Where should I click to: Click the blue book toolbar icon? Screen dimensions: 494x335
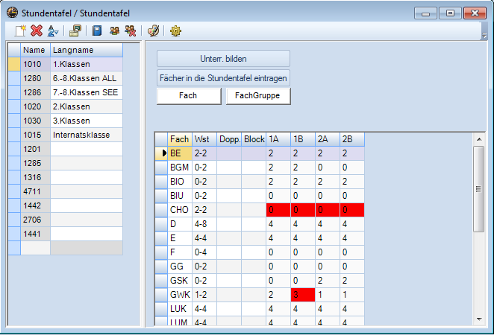(x=97, y=31)
